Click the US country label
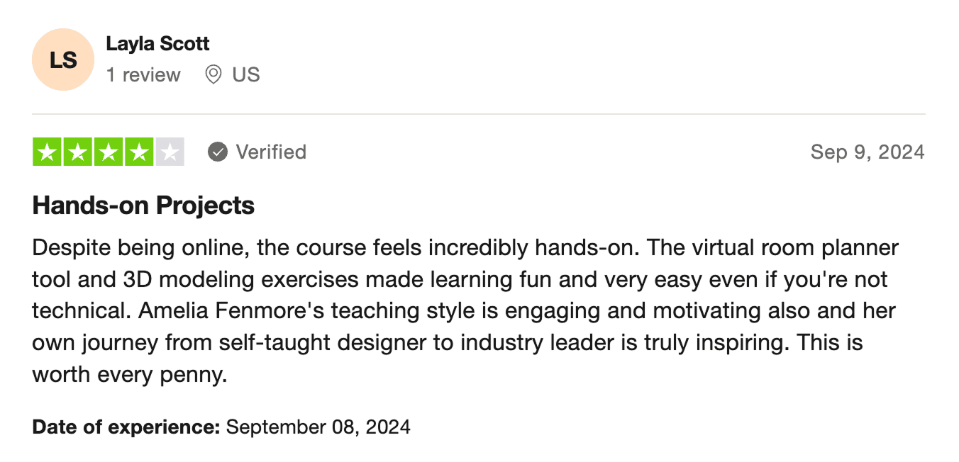 [x=246, y=75]
